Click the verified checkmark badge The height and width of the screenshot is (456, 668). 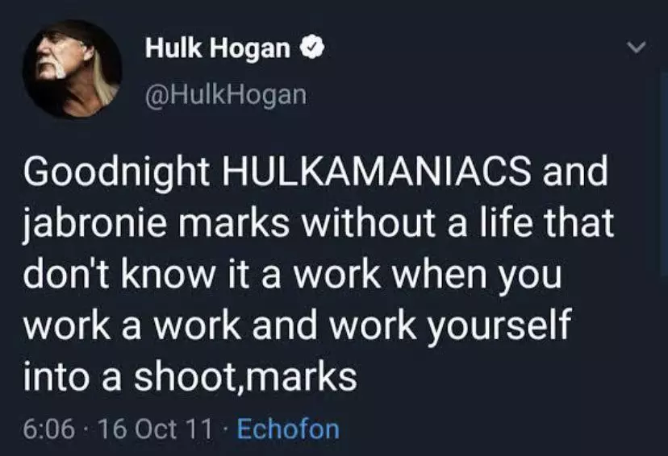(x=313, y=48)
